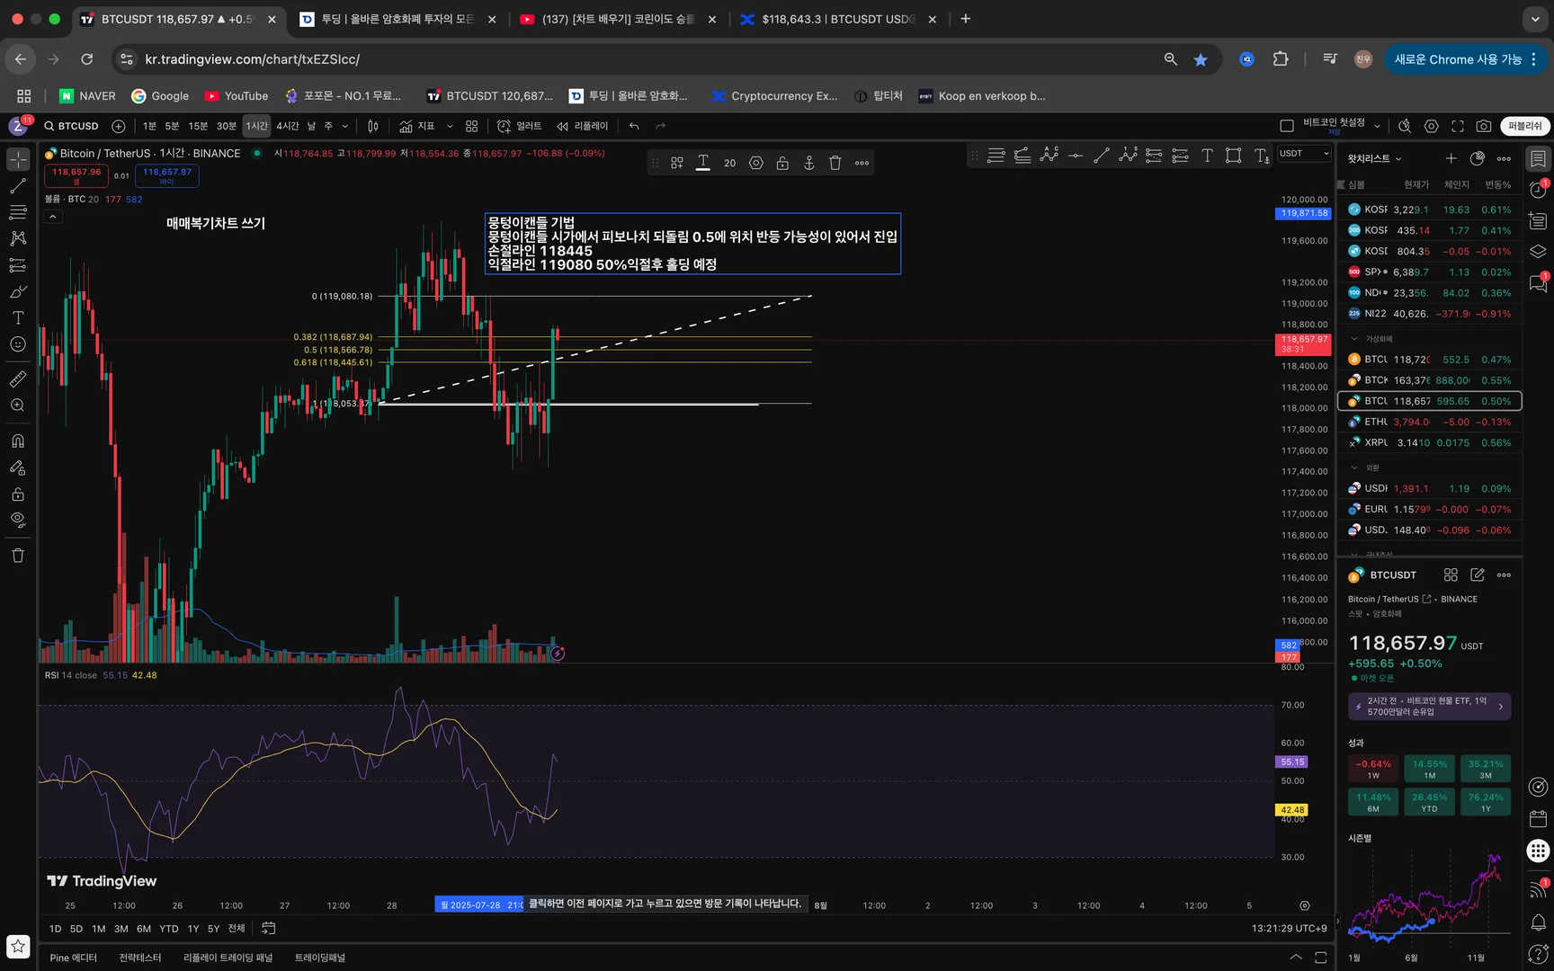This screenshot has width=1554, height=971.
Task: Lock the selected text drawing
Action: [782, 163]
